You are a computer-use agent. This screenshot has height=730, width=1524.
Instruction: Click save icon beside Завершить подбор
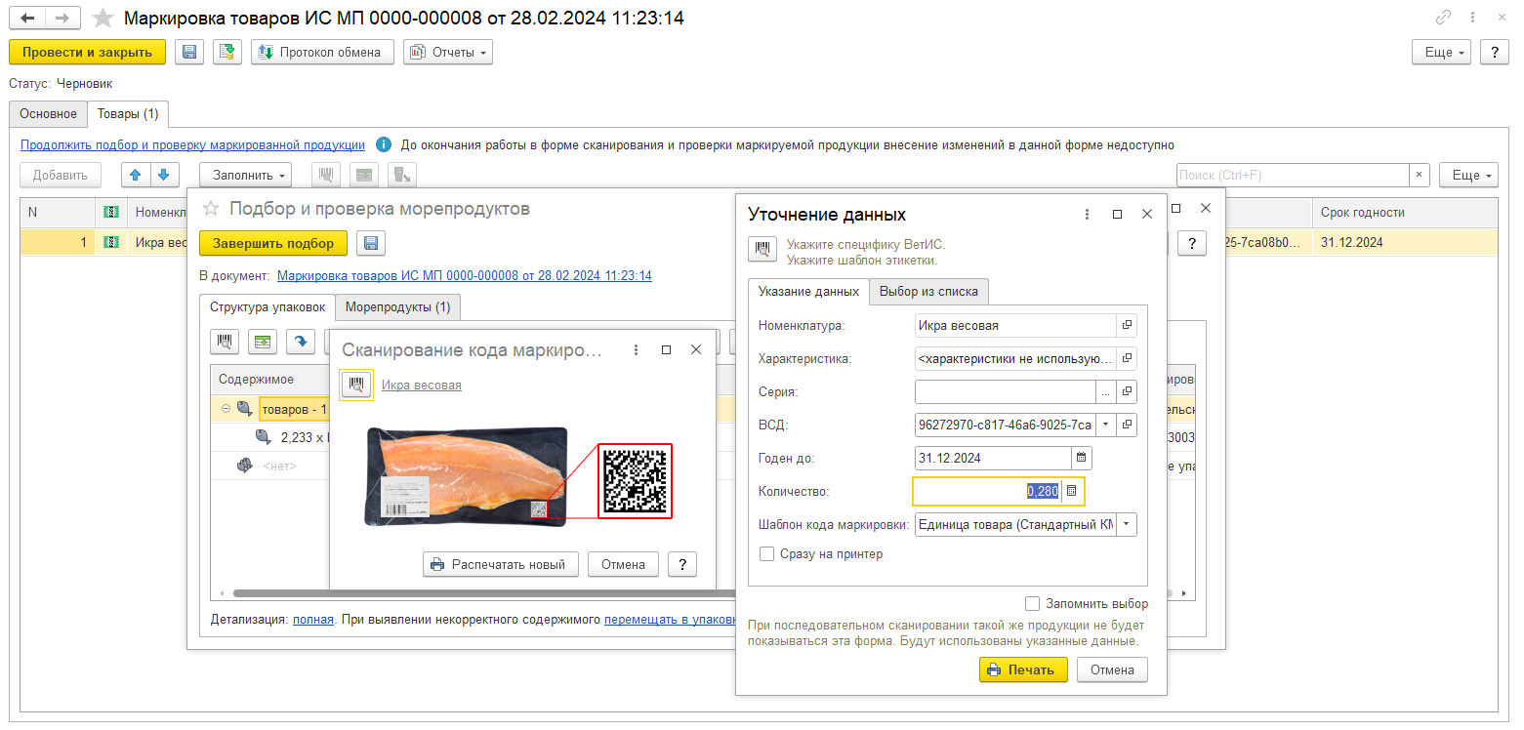coord(372,243)
